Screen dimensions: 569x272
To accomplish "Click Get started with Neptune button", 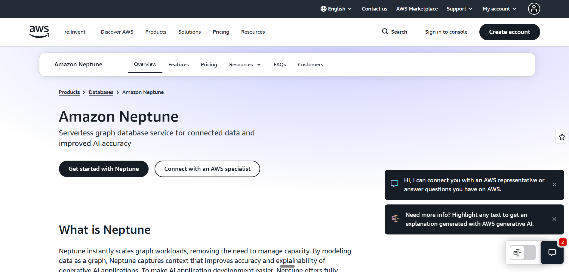I will [x=104, y=169].
